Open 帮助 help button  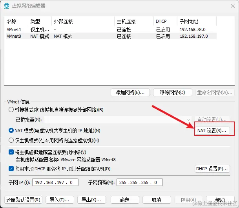click(x=220, y=200)
